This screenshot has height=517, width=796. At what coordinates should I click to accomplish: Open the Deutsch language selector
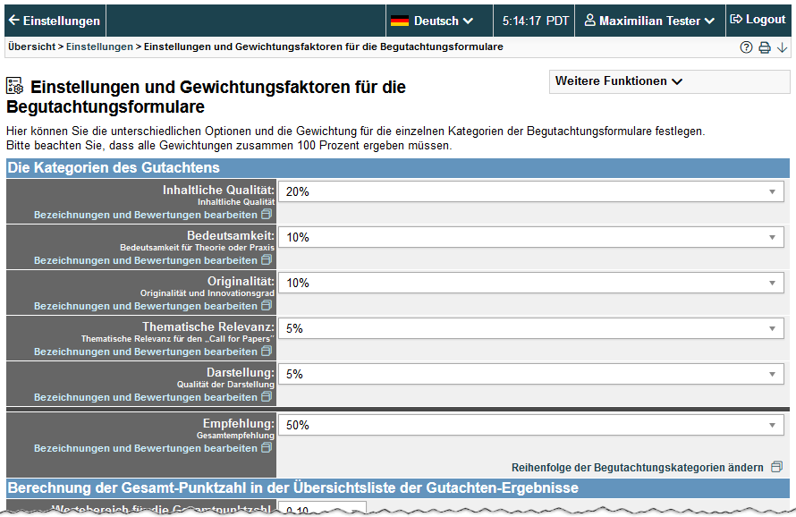tap(439, 21)
